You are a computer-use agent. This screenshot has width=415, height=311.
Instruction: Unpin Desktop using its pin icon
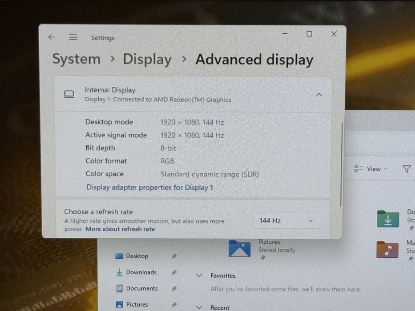coord(174,256)
